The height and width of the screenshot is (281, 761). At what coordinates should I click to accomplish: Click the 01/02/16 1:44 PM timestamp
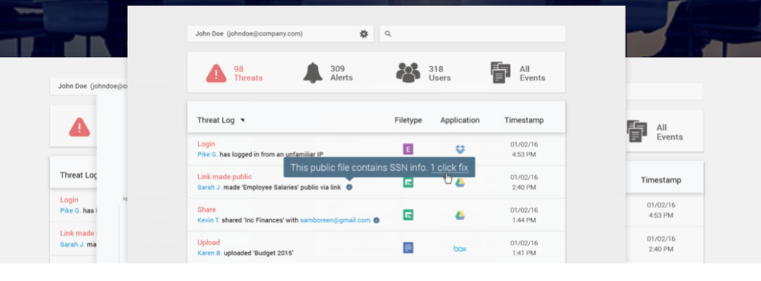coord(524,215)
